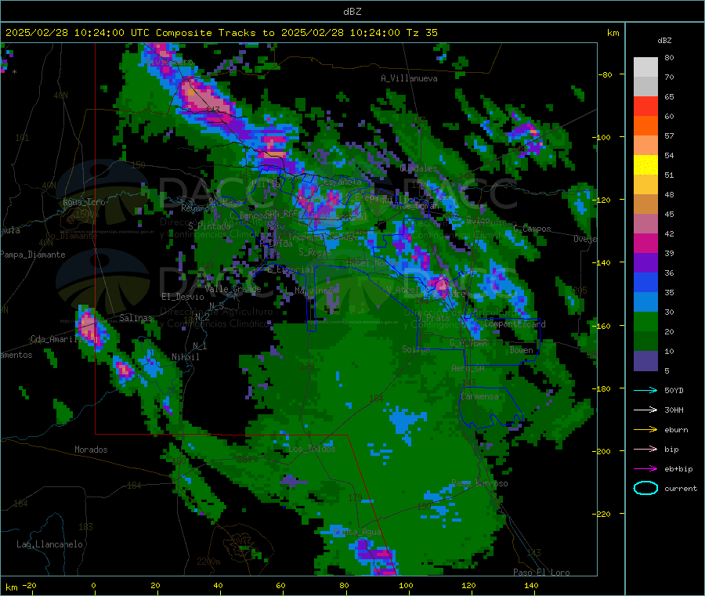Click the 'Tz 35' text in header
Image resolution: width=705 pixels, height=596 pixels.
422,33
